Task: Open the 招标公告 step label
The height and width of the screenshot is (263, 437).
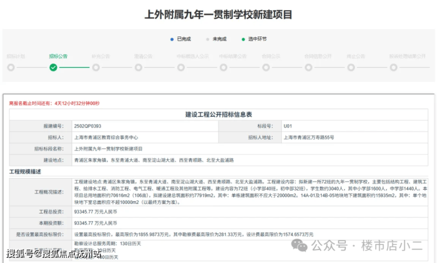Action: point(58,57)
